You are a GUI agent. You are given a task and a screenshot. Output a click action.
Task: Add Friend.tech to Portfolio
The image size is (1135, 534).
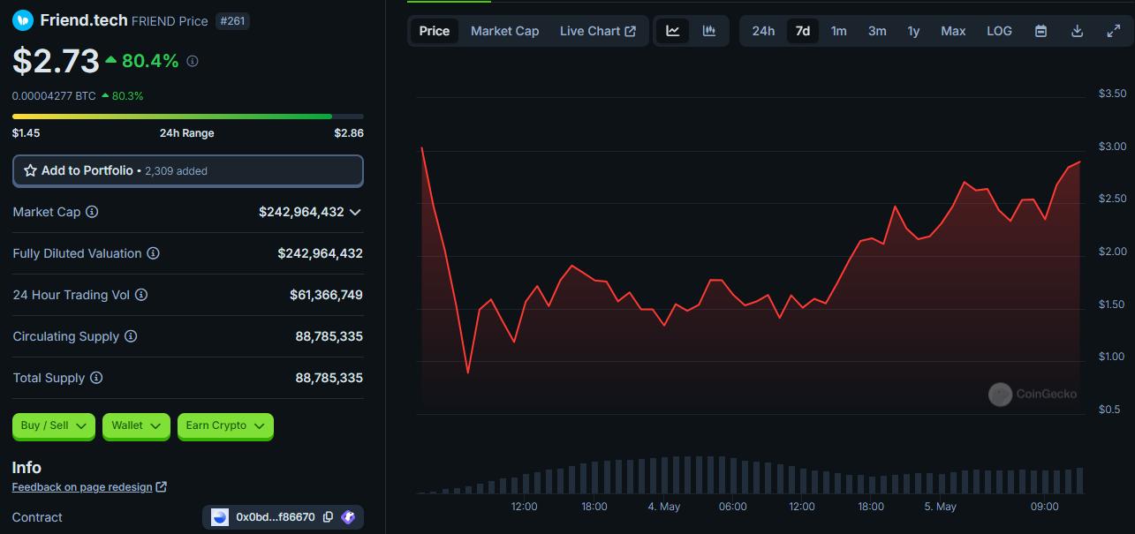pos(187,170)
